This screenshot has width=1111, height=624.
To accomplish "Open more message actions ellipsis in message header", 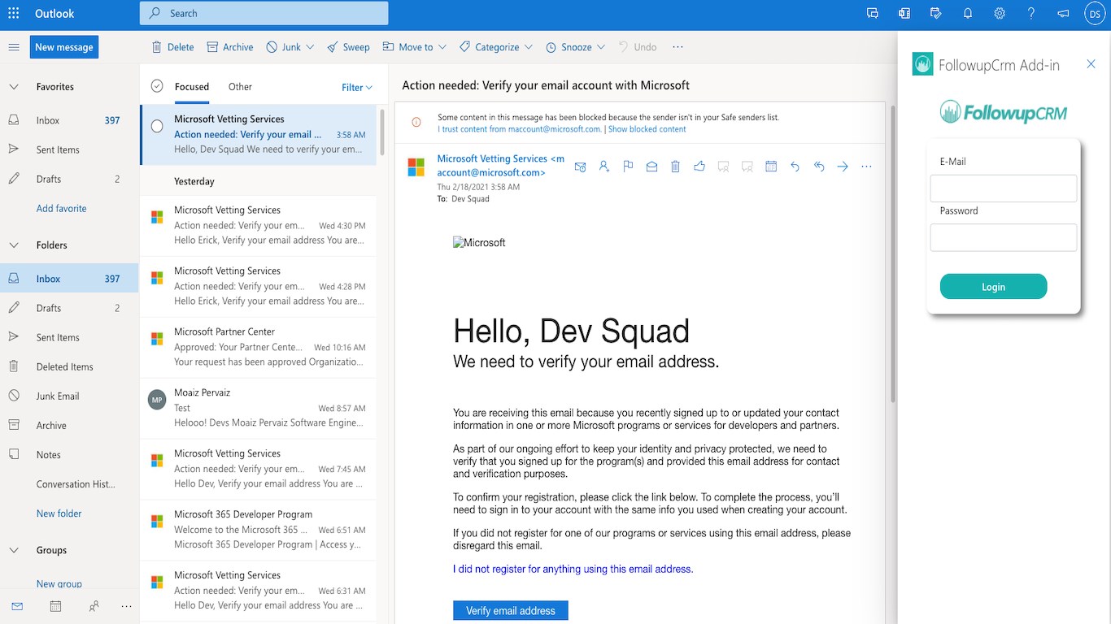I will point(866,167).
